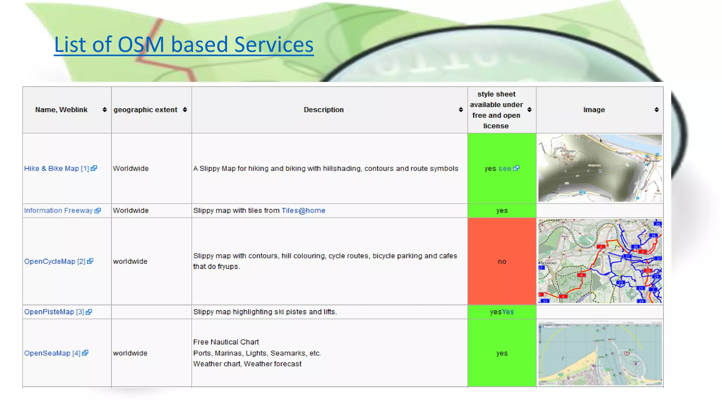The image size is (722, 406).
Task: Click external link icon beside Information Freeway
Action: click(98, 211)
